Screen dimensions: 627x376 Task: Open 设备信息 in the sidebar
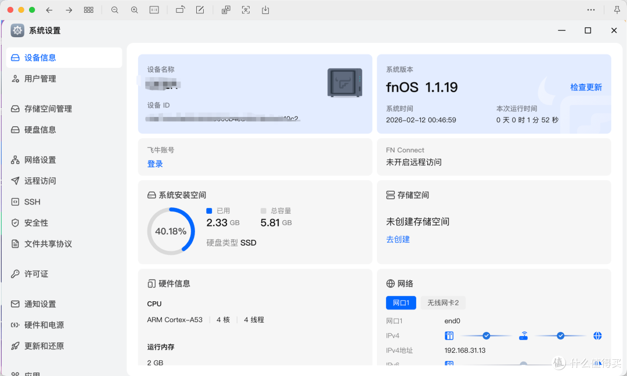tap(64, 57)
